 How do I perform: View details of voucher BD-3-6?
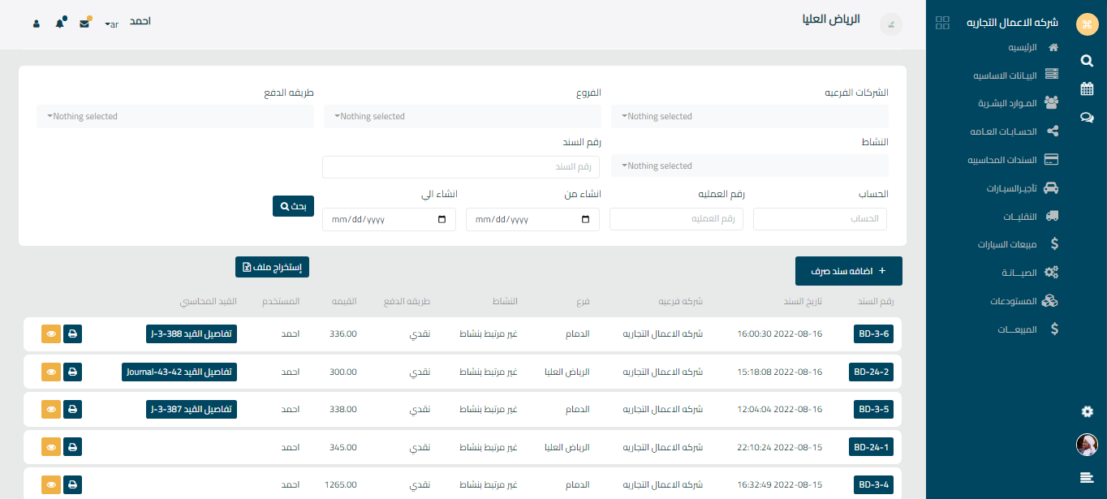(x=51, y=333)
